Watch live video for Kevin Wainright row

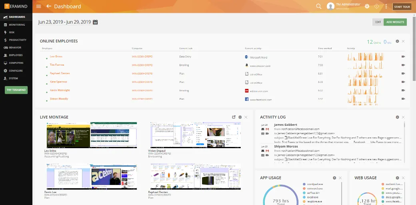[x=403, y=90]
